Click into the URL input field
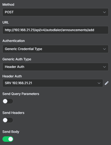 coord(55,30)
